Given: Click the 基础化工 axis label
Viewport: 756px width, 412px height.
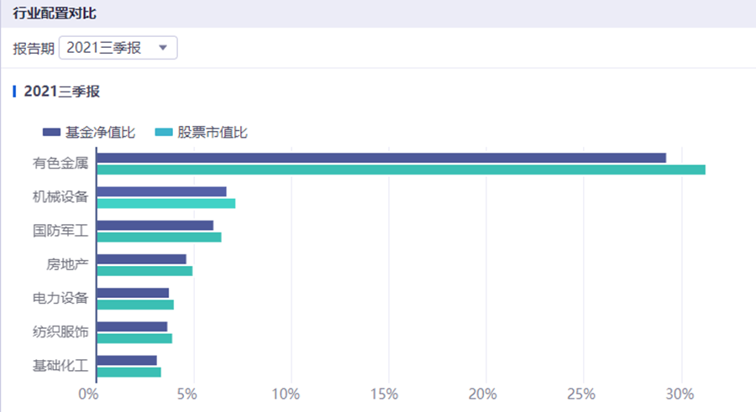Looking at the screenshot, I should click(60, 366).
